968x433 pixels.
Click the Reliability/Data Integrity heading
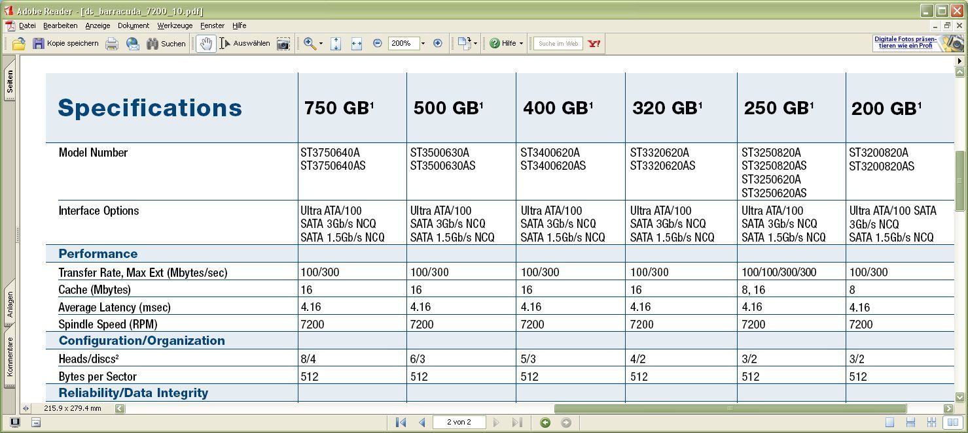point(134,393)
